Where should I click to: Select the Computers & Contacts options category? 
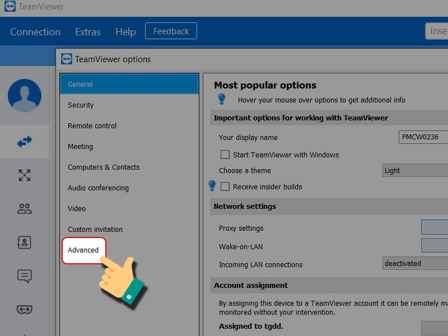pyautogui.click(x=129, y=167)
